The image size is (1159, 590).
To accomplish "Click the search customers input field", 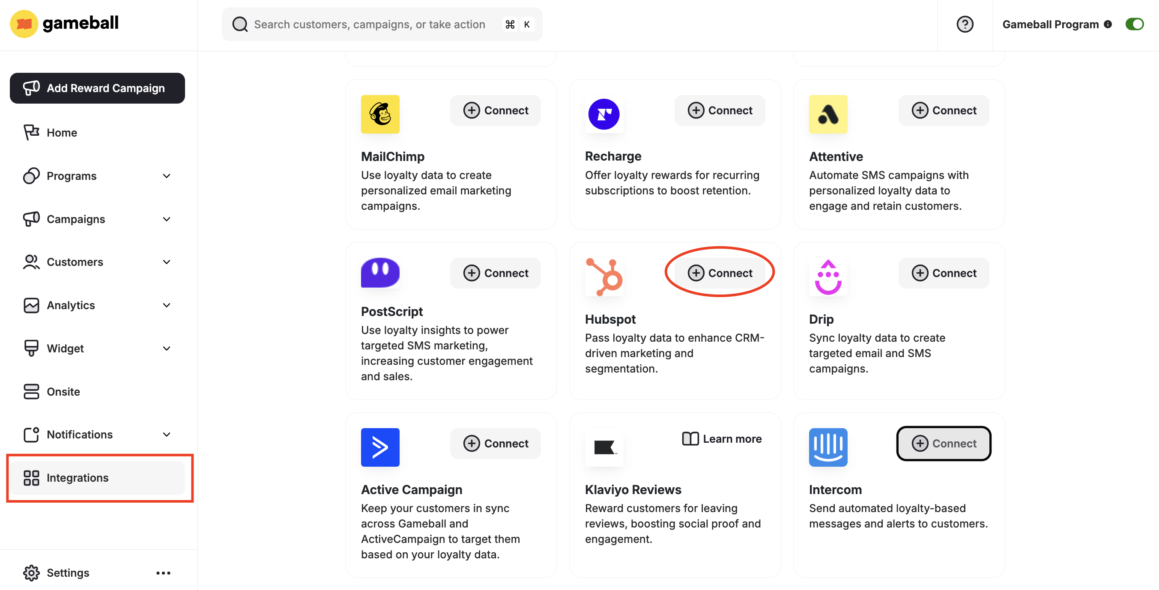I will (x=369, y=24).
